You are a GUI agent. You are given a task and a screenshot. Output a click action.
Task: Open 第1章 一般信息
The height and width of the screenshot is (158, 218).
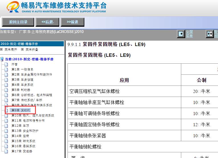pos(22,69)
